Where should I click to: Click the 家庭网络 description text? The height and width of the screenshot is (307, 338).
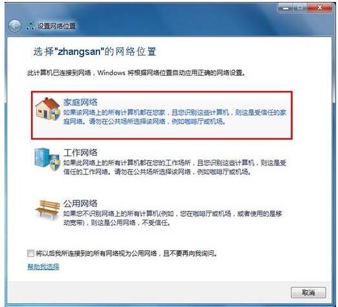175,117
